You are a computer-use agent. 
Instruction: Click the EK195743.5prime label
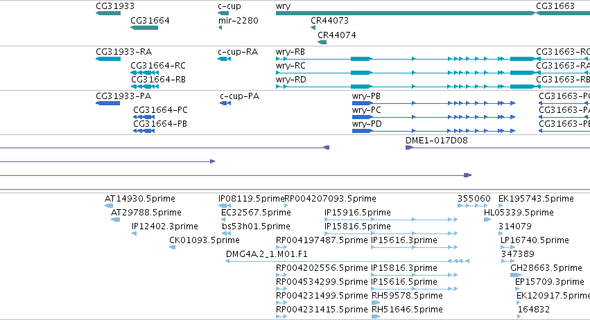pyautogui.click(x=536, y=199)
